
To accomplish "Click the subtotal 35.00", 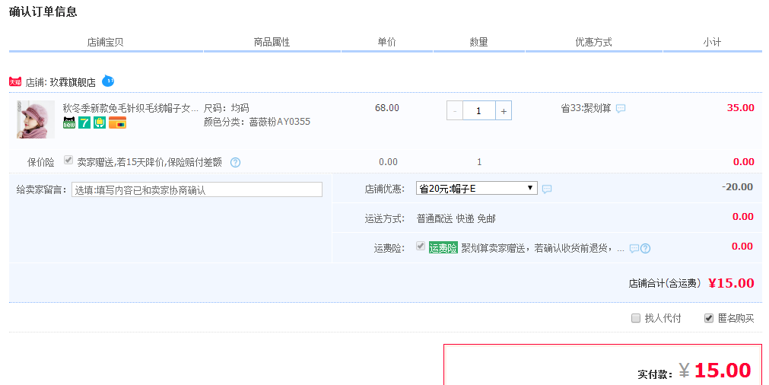I will pyautogui.click(x=741, y=108).
